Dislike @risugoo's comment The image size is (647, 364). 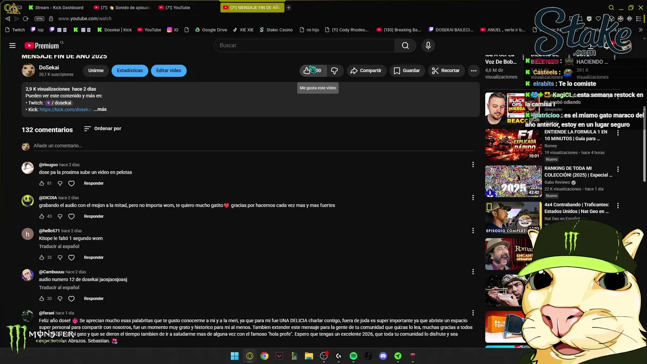[x=60, y=184]
